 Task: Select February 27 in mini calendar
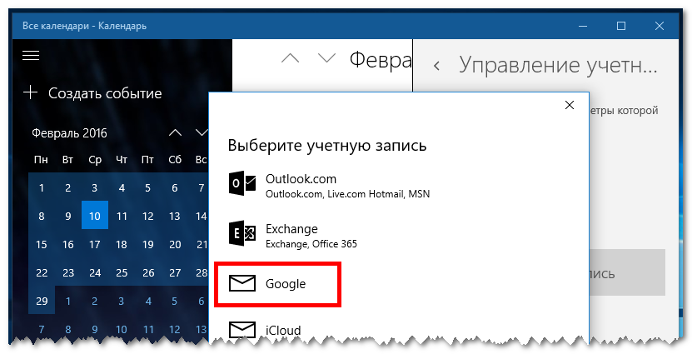[x=175, y=272]
